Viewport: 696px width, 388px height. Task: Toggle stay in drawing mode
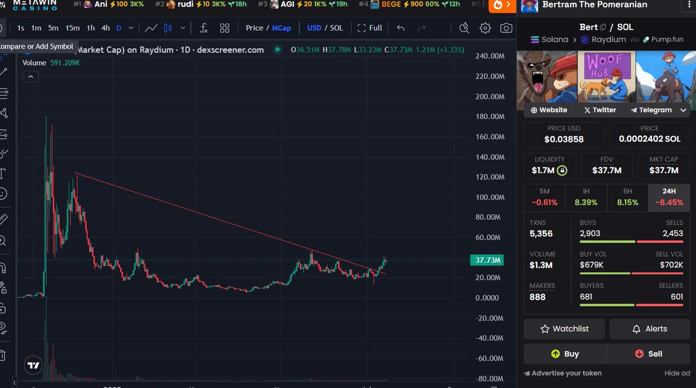(3, 288)
